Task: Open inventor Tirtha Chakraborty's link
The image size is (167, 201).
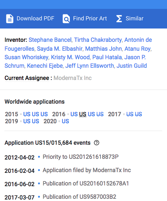Action: pyautogui.click(x=98, y=40)
